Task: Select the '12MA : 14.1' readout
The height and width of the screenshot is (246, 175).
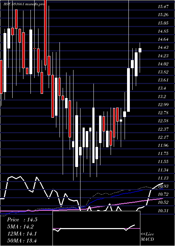Action: tap(22, 234)
